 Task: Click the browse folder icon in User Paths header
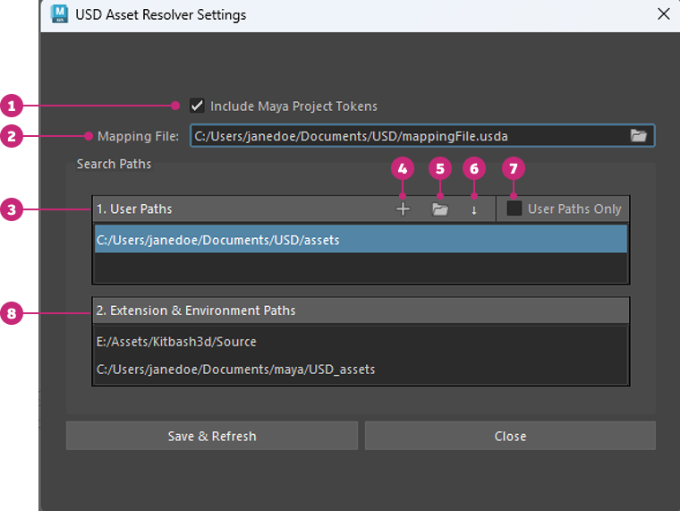coord(439,209)
